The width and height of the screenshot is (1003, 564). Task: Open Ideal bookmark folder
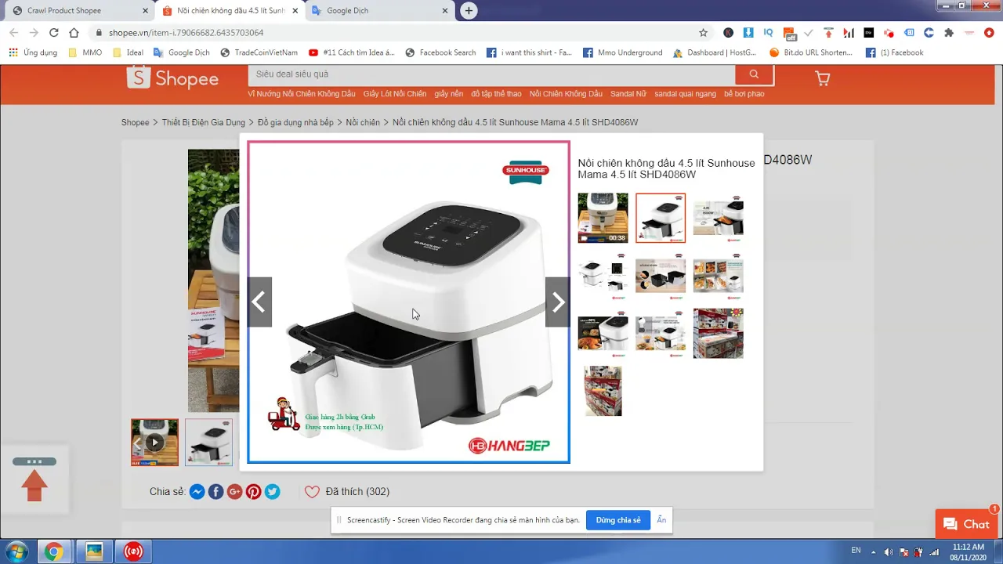point(129,52)
